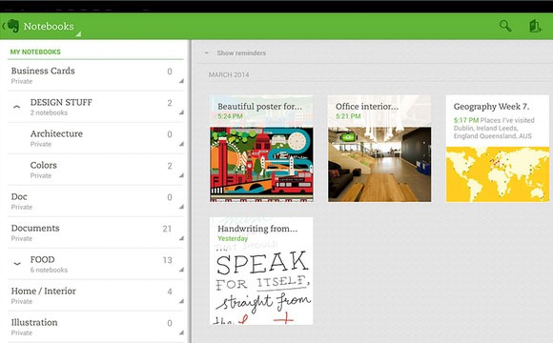Open Documents options corner triangle
The height and width of the screenshot is (343, 553).
click(x=181, y=238)
